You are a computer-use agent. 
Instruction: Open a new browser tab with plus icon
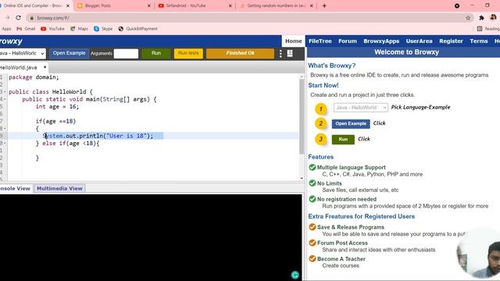pos(324,5)
